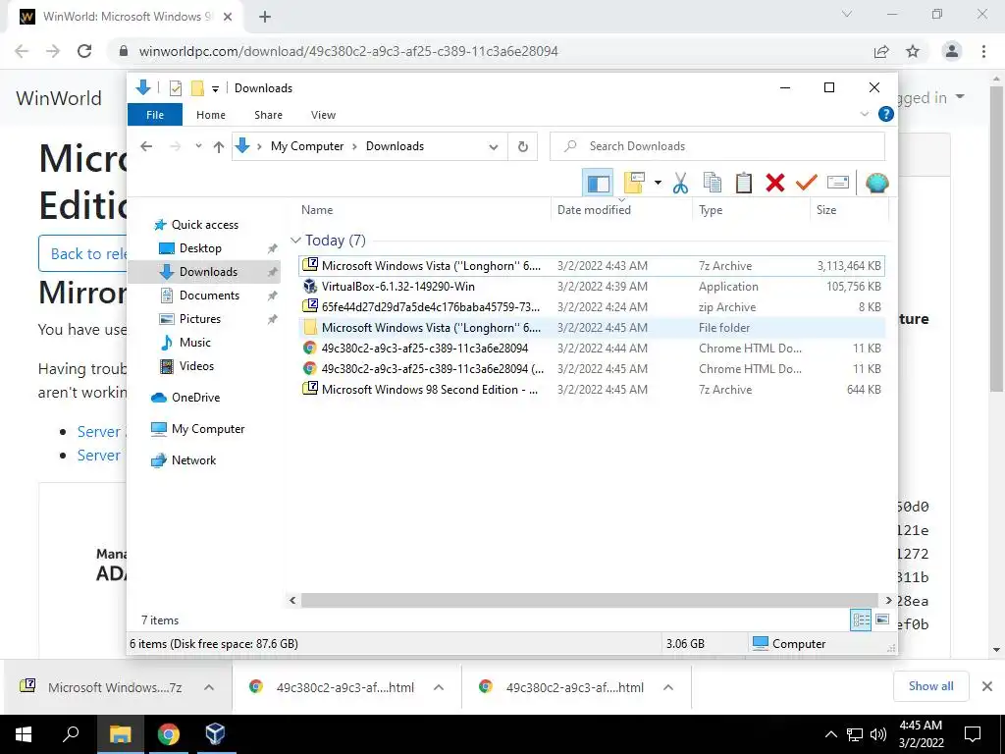The image size is (1005, 754).
Task: Open the Share ribbon tab
Action: pos(268,115)
